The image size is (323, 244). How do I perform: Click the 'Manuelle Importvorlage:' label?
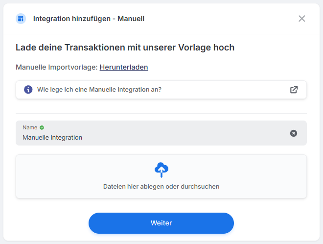[x=57, y=67]
